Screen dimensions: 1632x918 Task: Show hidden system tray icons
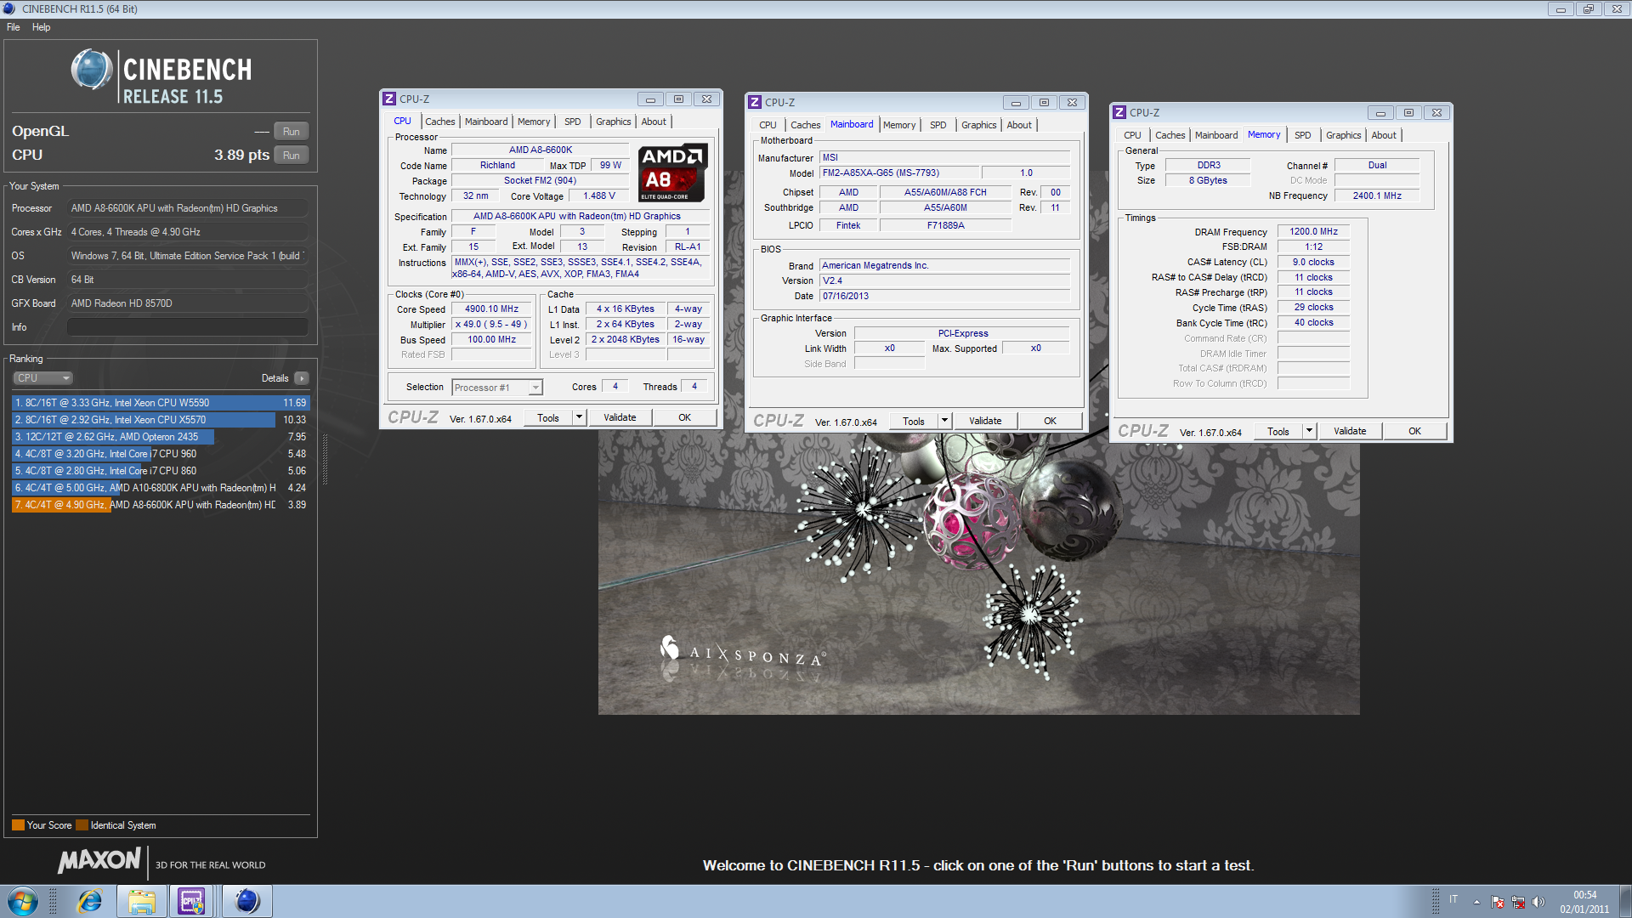(x=1476, y=902)
